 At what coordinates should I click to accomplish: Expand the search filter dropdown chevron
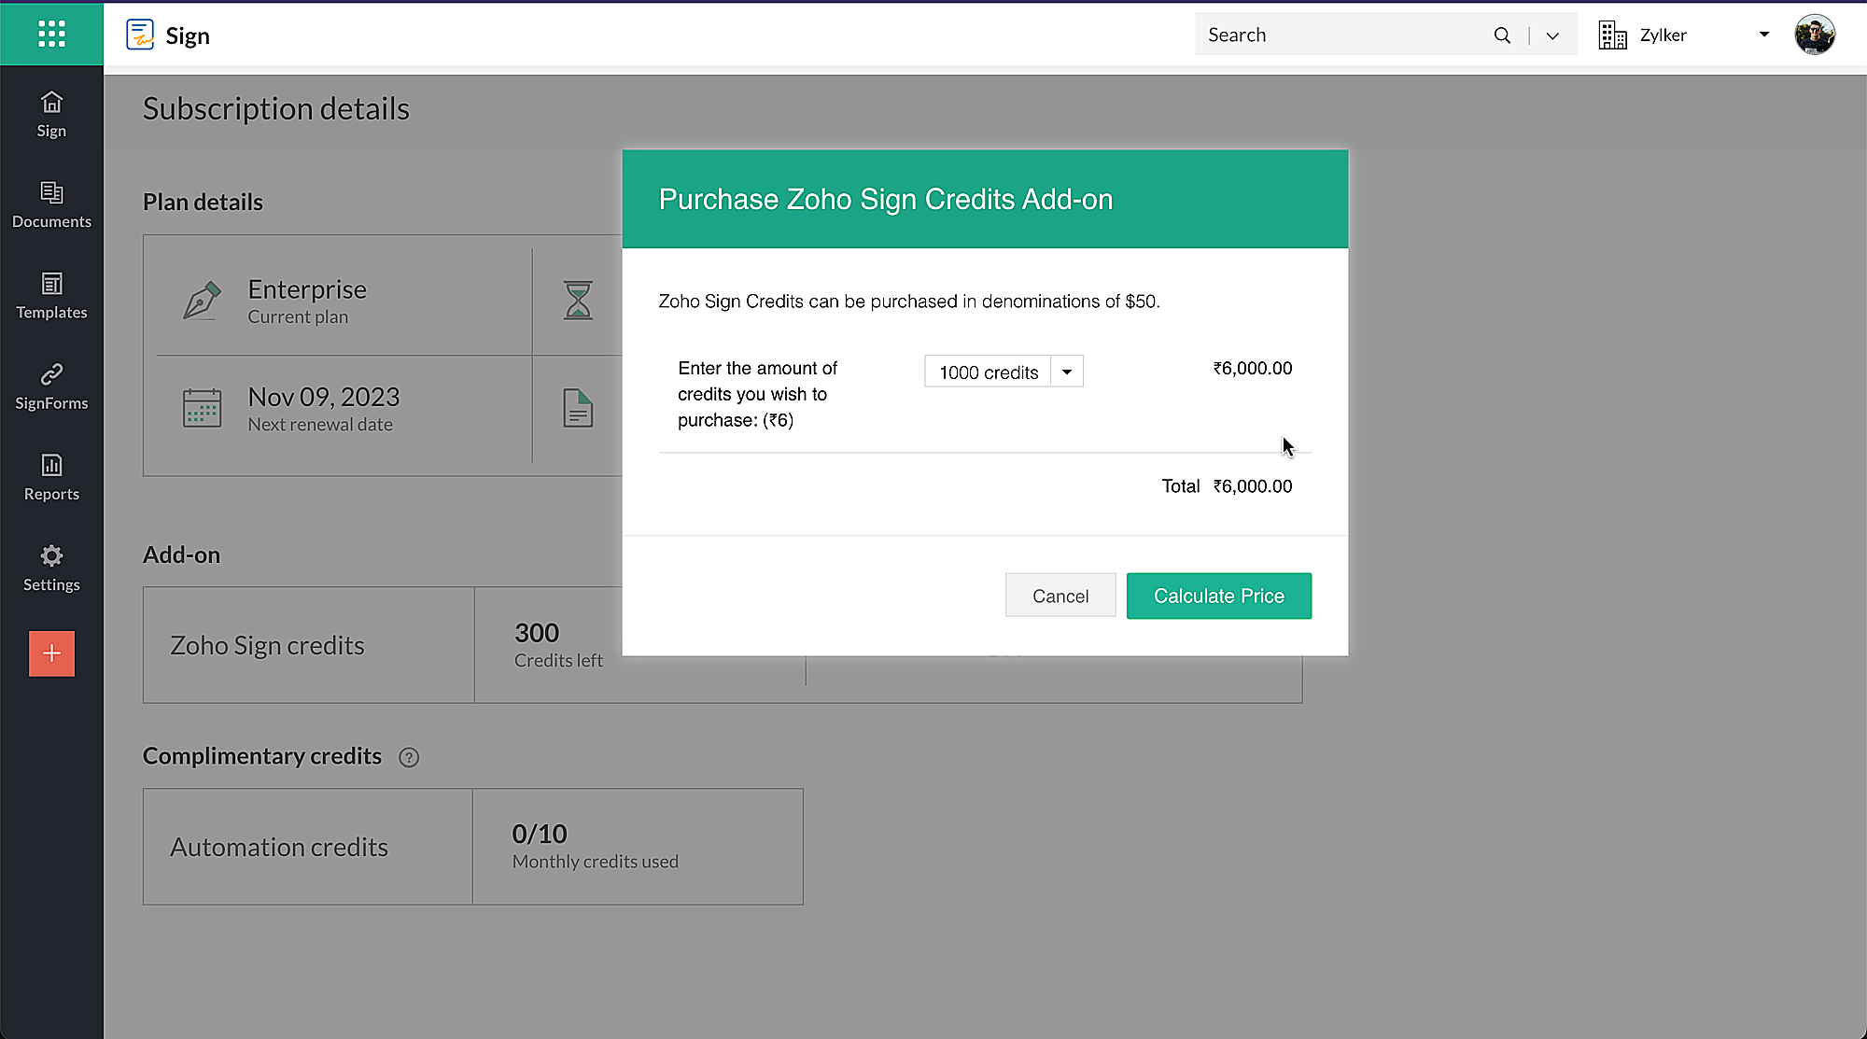1552,35
